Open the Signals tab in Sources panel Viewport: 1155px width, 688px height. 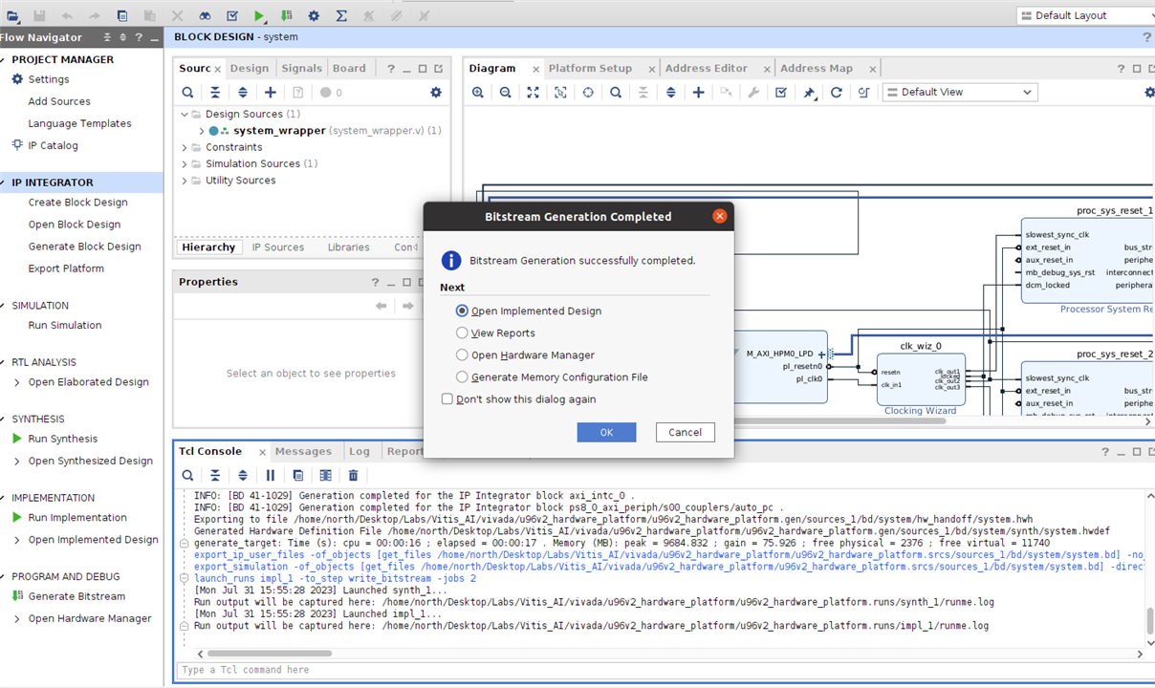pos(301,68)
